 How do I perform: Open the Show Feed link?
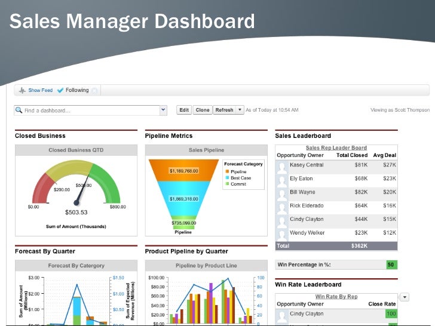(40, 90)
